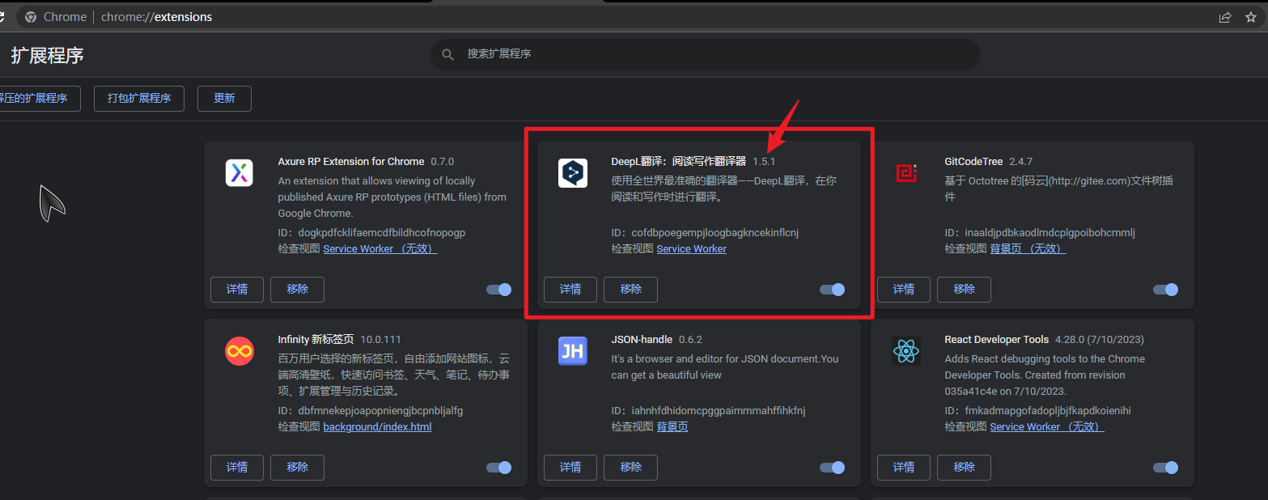Bookmark this page with the star icon
Viewport: 1268px width, 500px height.
[1251, 17]
